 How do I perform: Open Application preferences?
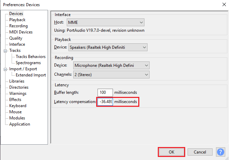[x=20, y=124]
